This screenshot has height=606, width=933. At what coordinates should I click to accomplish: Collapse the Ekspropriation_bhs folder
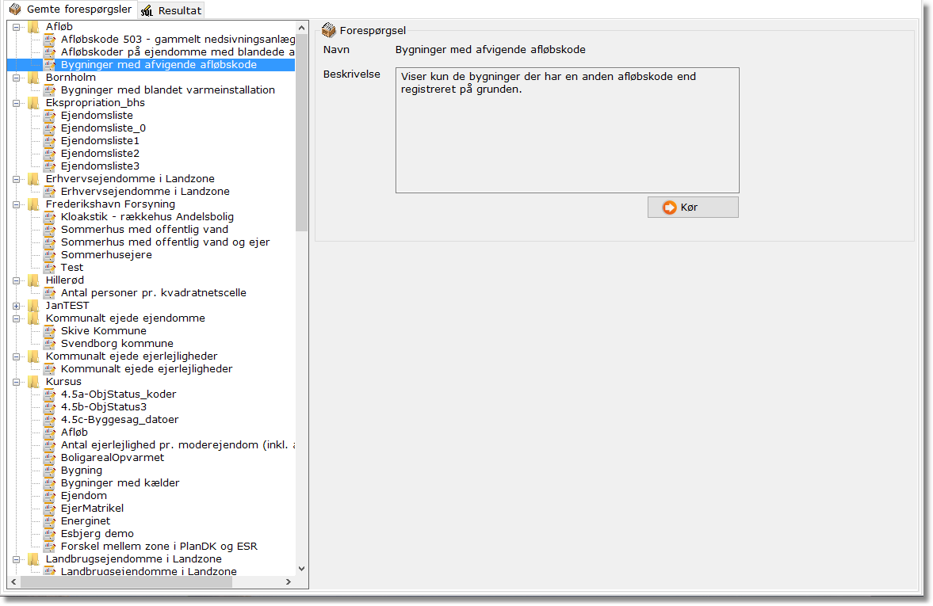(17, 103)
